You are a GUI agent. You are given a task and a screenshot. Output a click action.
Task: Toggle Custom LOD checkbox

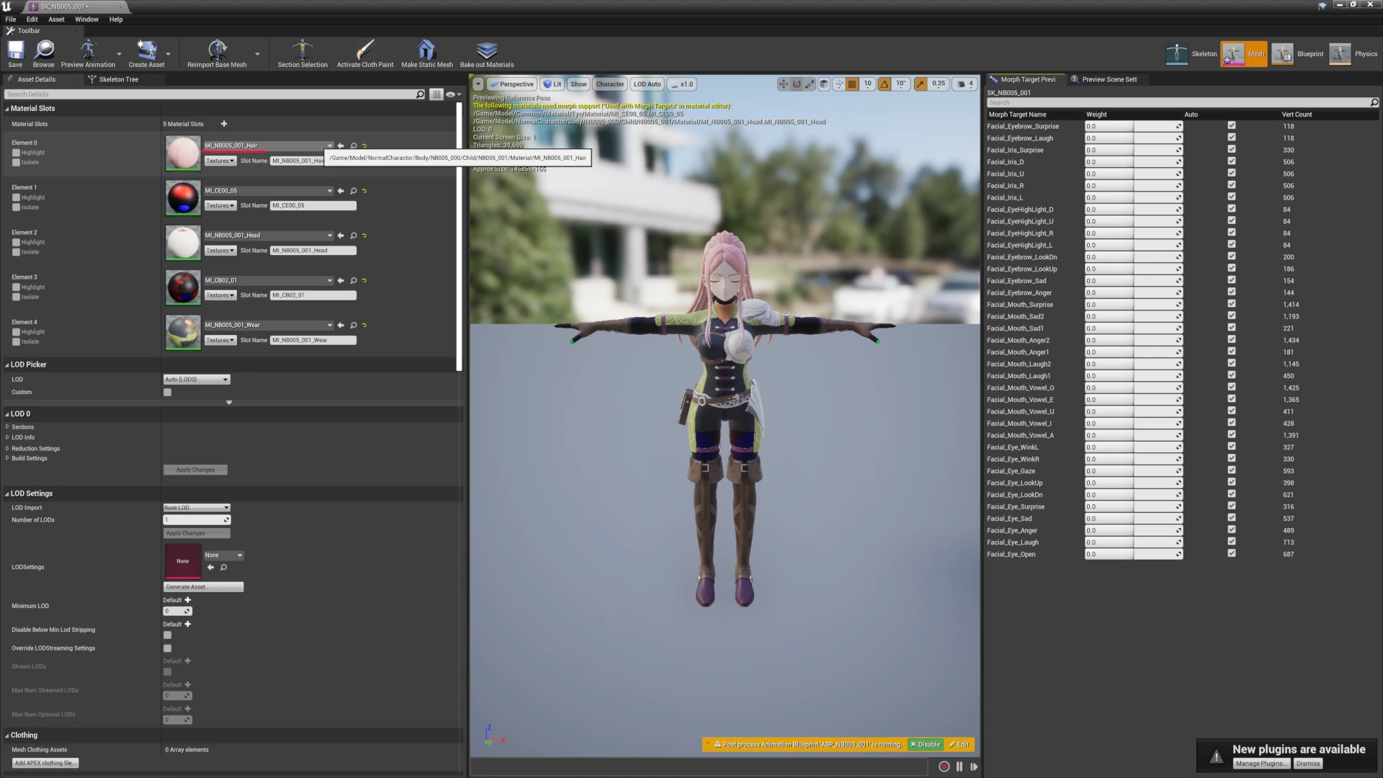(167, 393)
